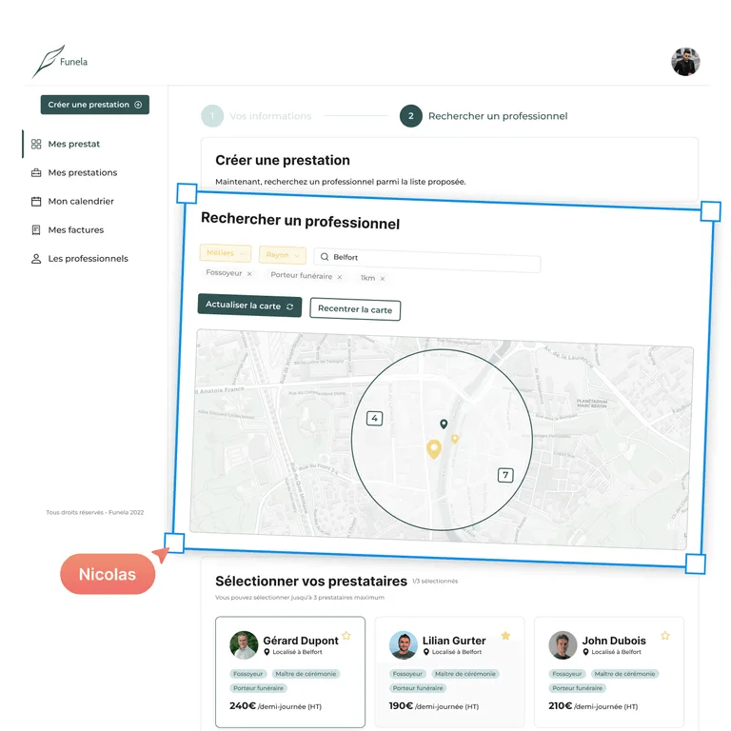Click the refresh icon in Actualiser la carte
Screen dimensions: 731x731
click(x=290, y=306)
